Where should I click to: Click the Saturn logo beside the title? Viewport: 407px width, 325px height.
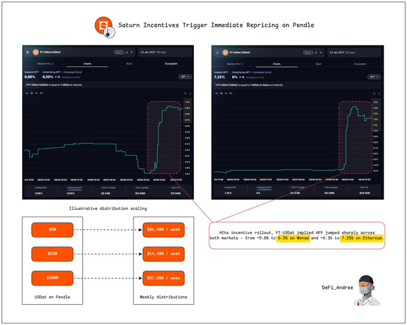coord(104,26)
